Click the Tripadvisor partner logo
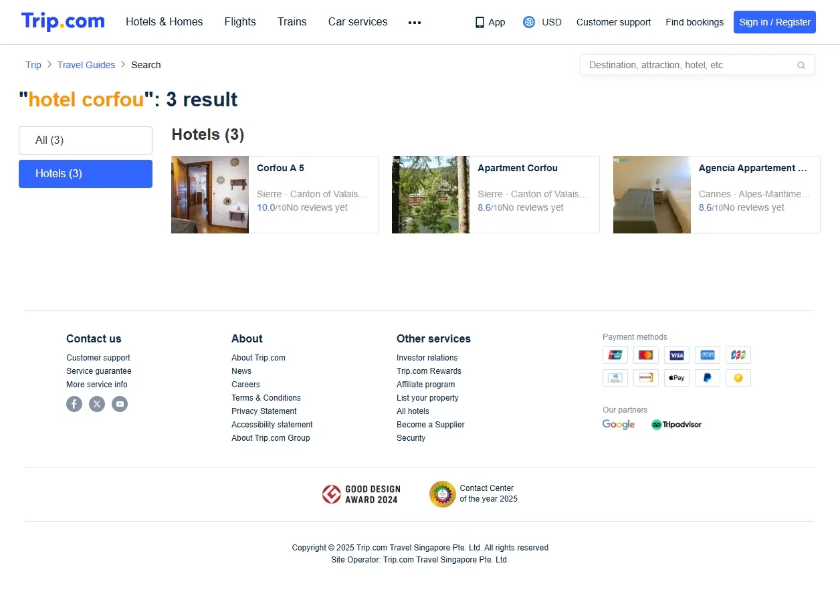Screen dimensions: 840x616 coord(676,425)
